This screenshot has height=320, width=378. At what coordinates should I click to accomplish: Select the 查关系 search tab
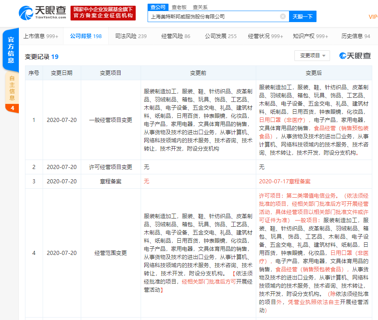pyautogui.click(x=200, y=7)
